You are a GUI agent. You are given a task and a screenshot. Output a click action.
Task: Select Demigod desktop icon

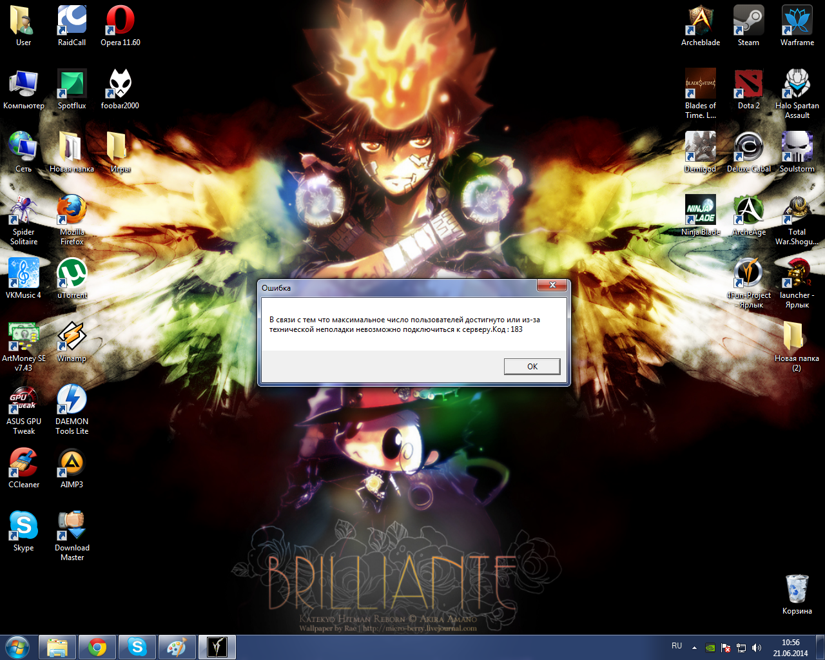click(701, 153)
